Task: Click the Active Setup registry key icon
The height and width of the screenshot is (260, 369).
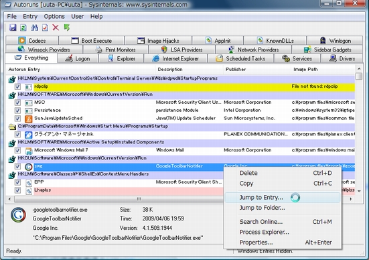Action: [12, 143]
